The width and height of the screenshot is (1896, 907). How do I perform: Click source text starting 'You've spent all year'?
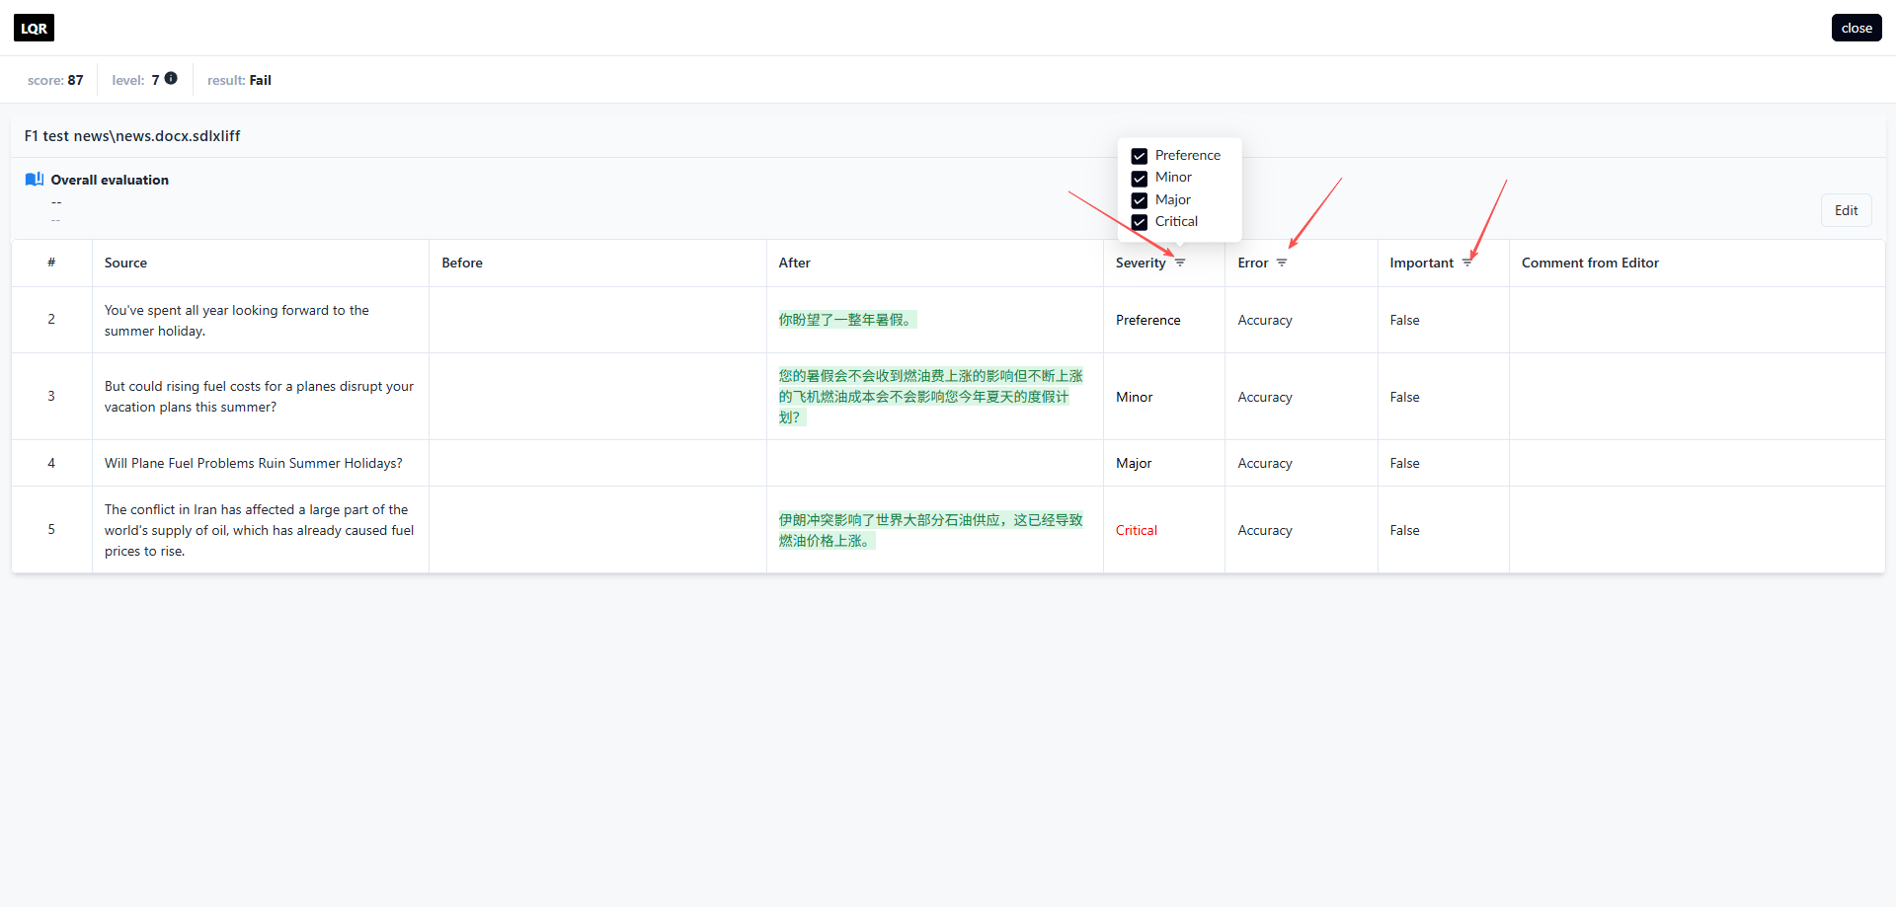click(237, 320)
